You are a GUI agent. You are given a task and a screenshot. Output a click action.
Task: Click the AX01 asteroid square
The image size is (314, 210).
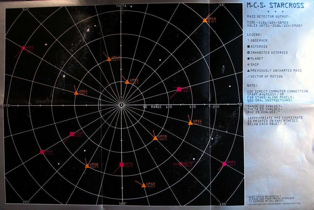pyautogui.click(x=42, y=152)
